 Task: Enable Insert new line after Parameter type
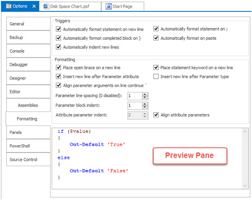click(156, 76)
